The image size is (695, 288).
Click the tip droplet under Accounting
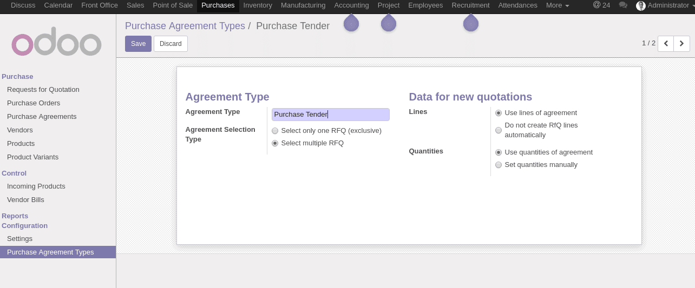[351, 23]
